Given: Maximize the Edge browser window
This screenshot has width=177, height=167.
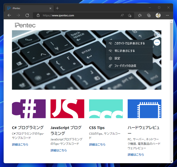Looking at the screenshot, I should coord(159,8).
